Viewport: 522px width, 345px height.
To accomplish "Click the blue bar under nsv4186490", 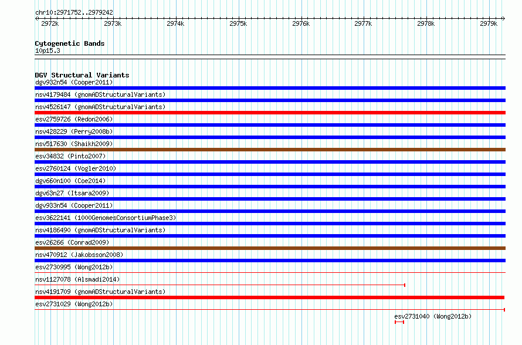I will point(270,236).
